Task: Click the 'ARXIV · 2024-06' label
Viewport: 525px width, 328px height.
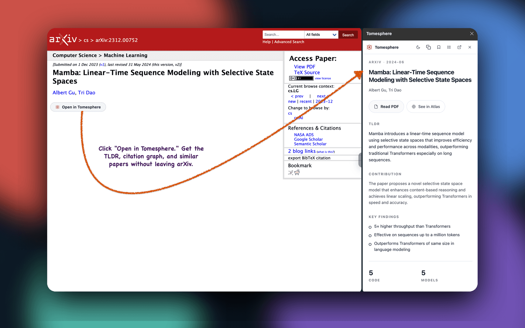Action: pos(386,62)
